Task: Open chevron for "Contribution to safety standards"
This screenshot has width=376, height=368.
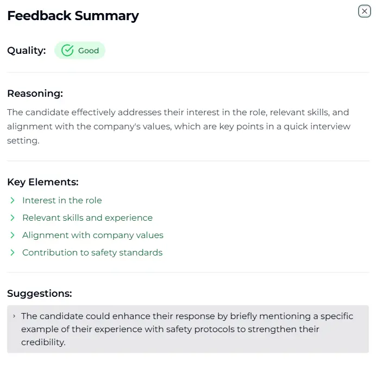Action: (x=12, y=253)
